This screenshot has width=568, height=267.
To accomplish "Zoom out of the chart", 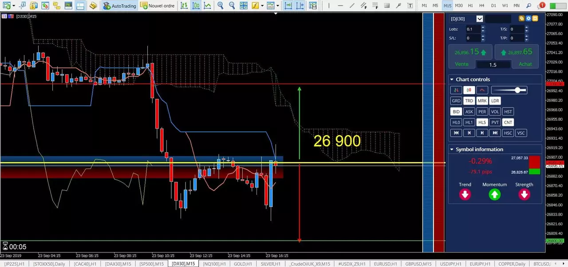I will (x=232, y=6).
